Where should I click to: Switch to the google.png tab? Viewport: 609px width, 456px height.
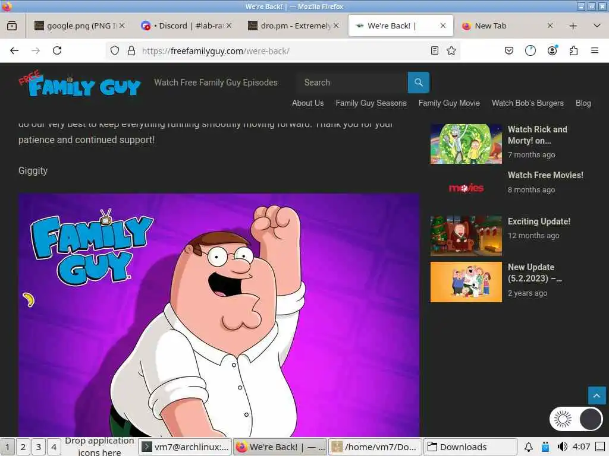coord(76,26)
